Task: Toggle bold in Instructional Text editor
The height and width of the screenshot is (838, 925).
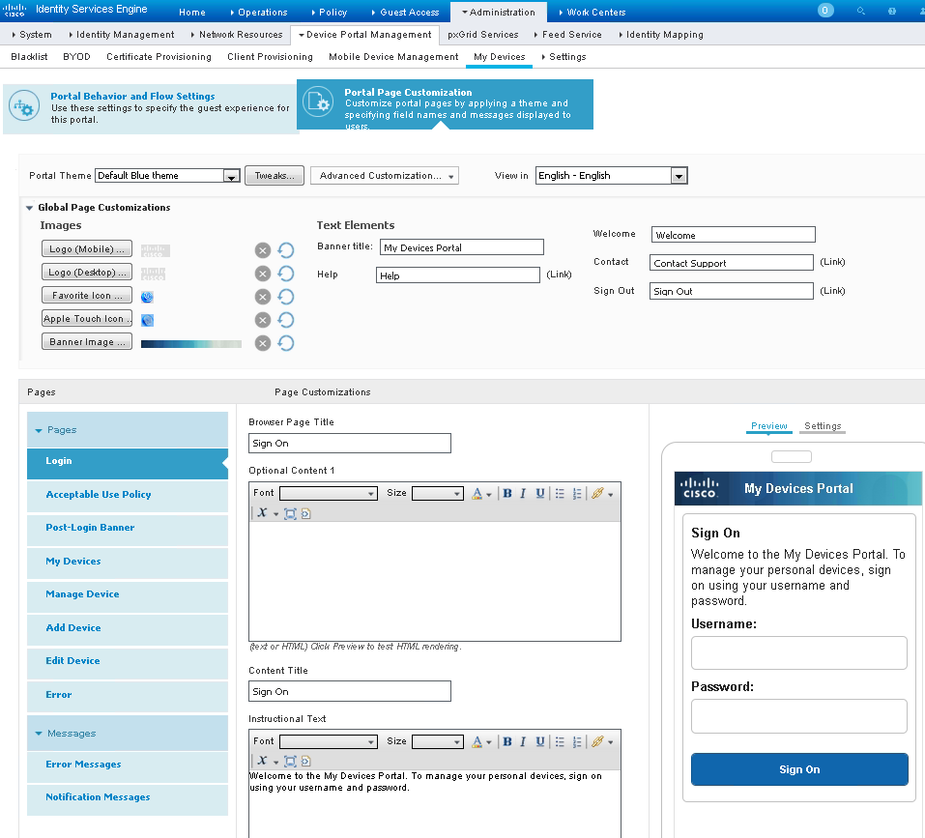Action: pyautogui.click(x=507, y=742)
